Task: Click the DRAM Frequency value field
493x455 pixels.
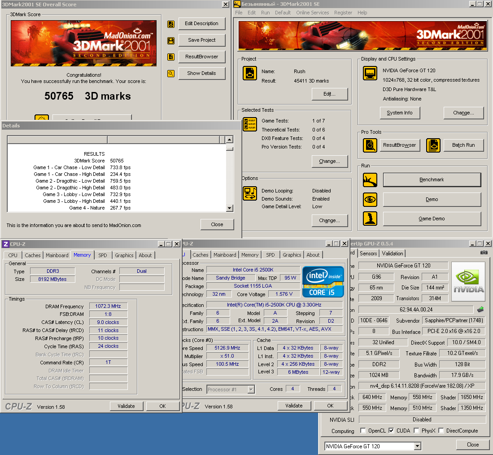Action: pyautogui.click(x=108, y=306)
